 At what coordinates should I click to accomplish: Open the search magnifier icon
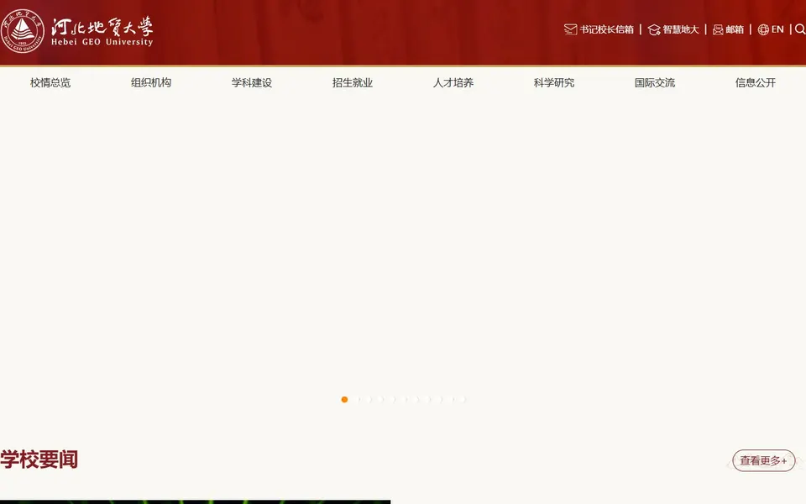pyautogui.click(x=800, y=29)
